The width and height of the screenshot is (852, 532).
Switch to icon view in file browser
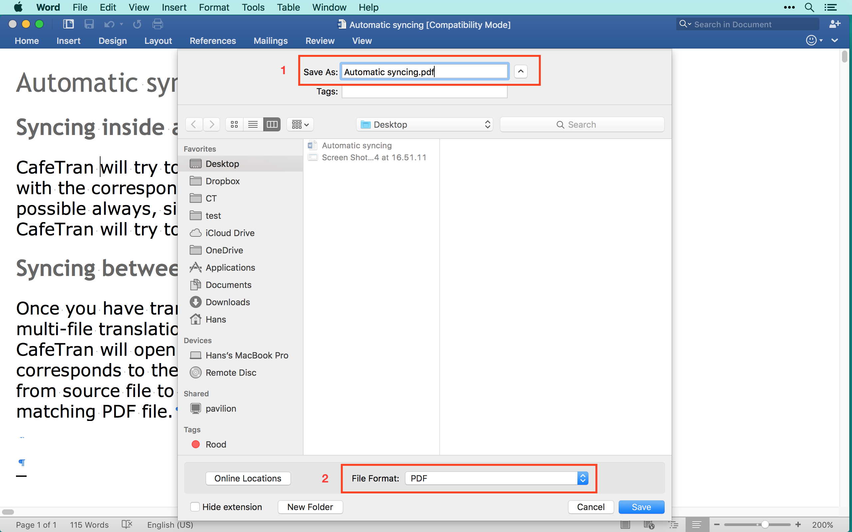234,125
